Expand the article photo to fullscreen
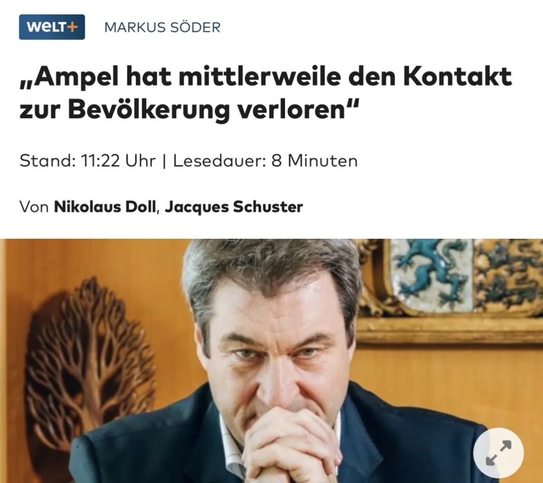The image size is (543, 483). click(x=498, y=453)
